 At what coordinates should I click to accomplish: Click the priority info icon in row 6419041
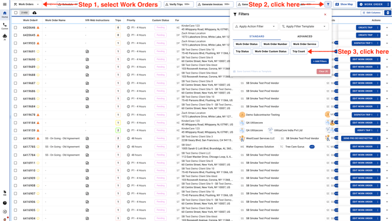pyautogui.click(x=128, y=139)
